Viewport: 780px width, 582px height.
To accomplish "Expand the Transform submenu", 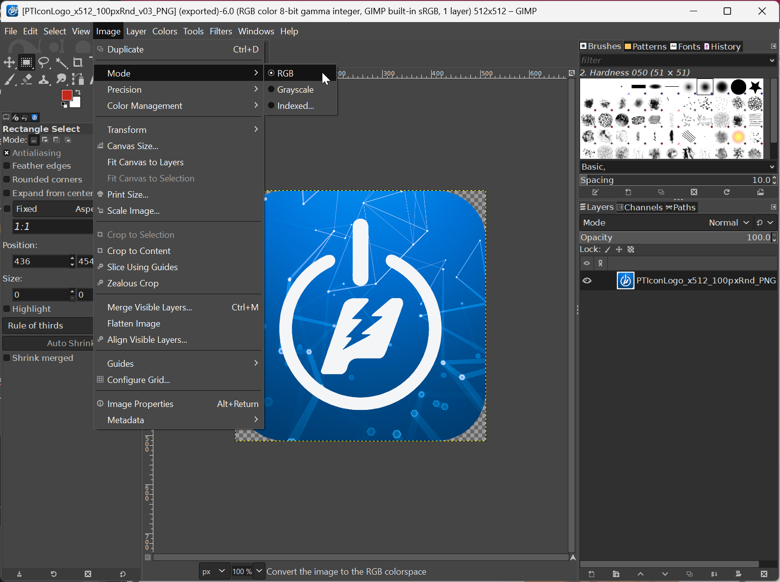I will 179,130.
